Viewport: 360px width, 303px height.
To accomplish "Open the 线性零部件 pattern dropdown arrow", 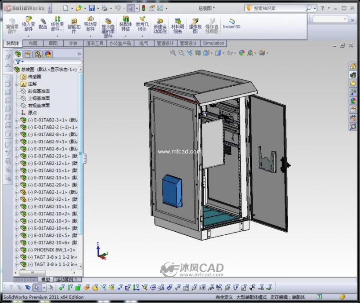I will (x=58, y=36).
